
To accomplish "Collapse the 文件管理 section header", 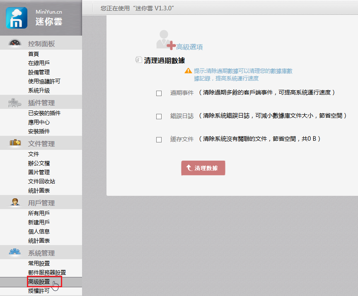I will (x=41, y=143).
